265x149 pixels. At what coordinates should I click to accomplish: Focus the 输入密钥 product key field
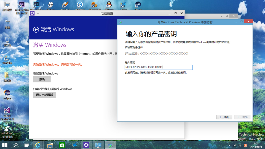158,67
